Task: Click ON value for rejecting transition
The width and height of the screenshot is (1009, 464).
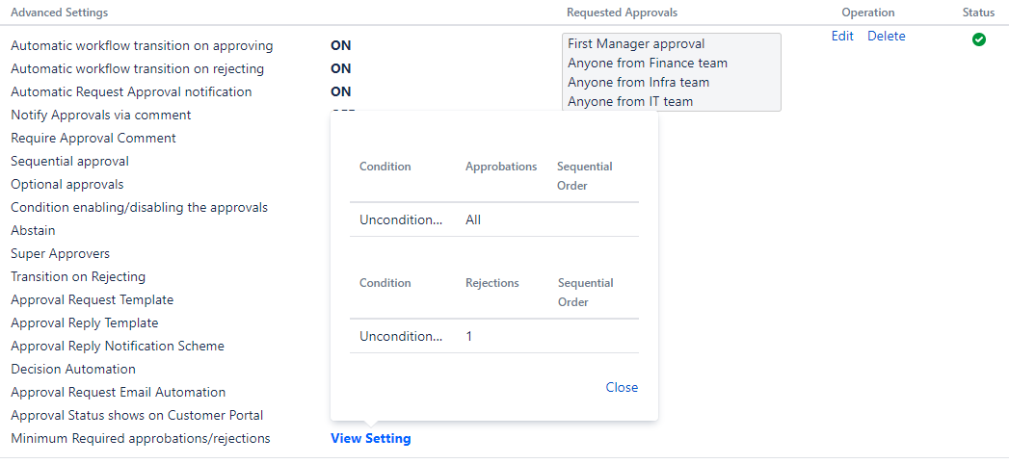Action: (341, 68)
